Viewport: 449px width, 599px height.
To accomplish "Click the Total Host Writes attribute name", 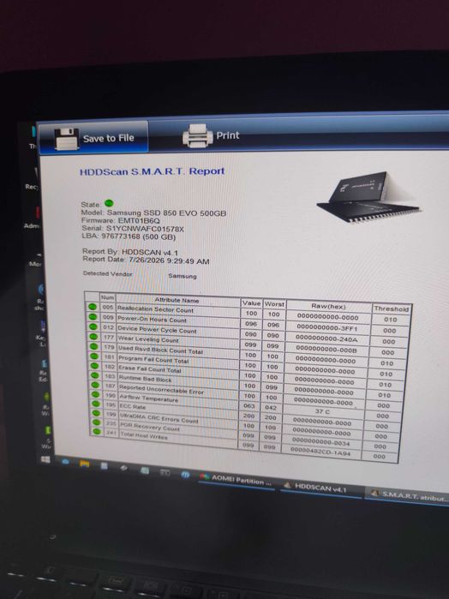I will click(x=144, y=436).
